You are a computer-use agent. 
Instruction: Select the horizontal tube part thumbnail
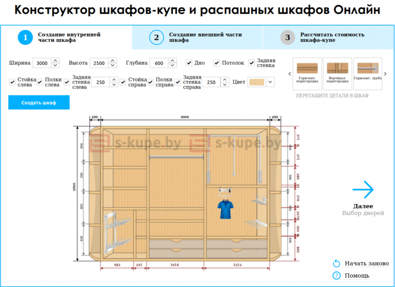[x=367, y=73]
